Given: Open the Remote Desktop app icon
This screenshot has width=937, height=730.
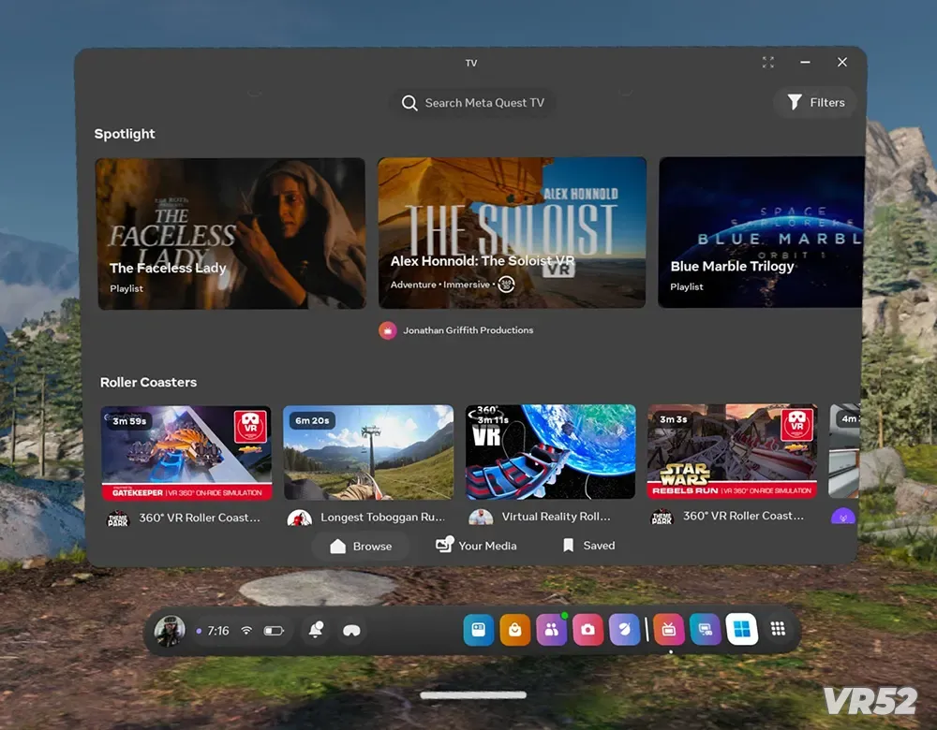Looking at the screenshot, I should coord(706,630).
